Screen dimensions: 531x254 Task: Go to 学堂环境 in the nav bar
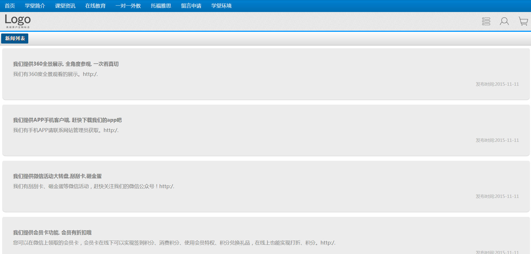point(221,6)
